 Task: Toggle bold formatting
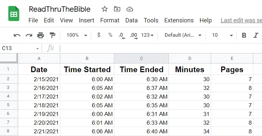tap(244, 35)
